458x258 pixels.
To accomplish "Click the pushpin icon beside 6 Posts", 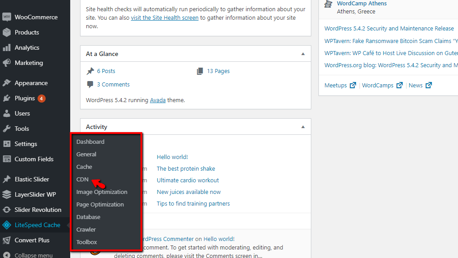I will (x=90, y=71).
